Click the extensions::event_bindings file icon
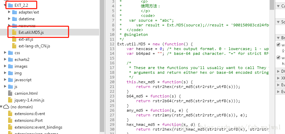The height and width of the screenshot is (134, 285). pyautogui.click(x=10, y=127)
